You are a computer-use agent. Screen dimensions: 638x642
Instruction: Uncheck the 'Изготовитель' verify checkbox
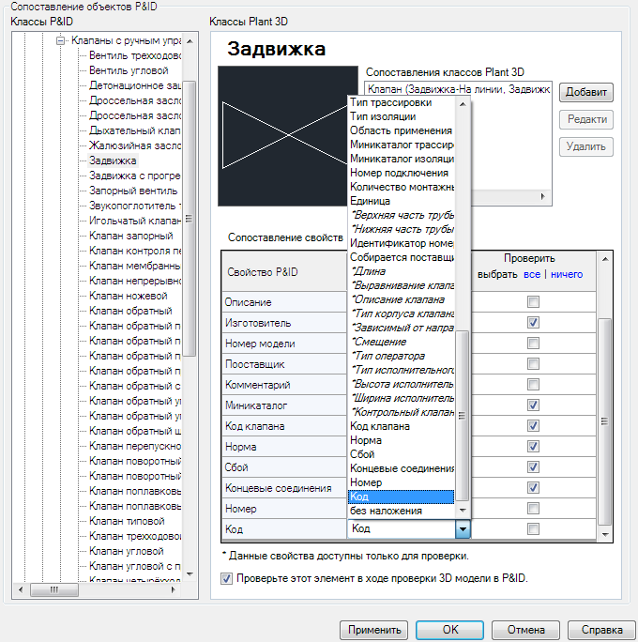533,322
